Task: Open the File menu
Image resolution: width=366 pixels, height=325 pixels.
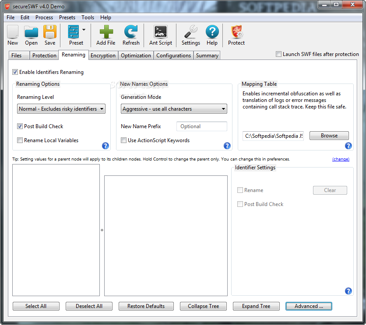Action: [x=11, y=17]
